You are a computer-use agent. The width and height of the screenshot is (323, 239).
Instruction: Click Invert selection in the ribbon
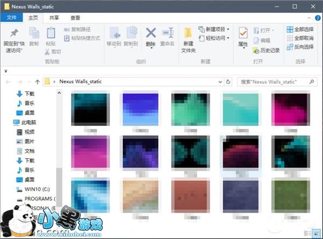click(300, 47)
